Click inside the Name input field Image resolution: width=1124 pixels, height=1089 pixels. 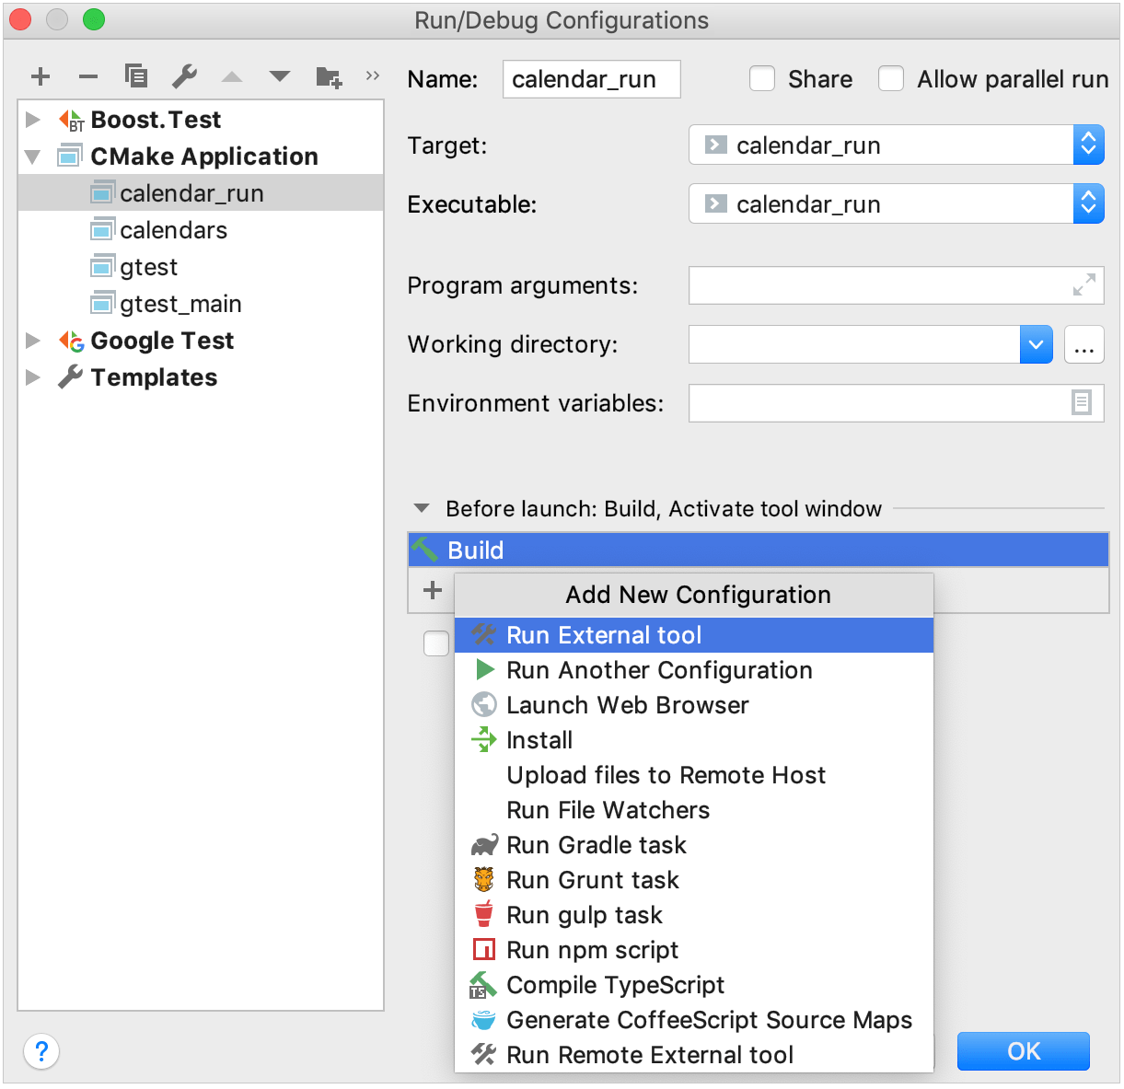591,79
